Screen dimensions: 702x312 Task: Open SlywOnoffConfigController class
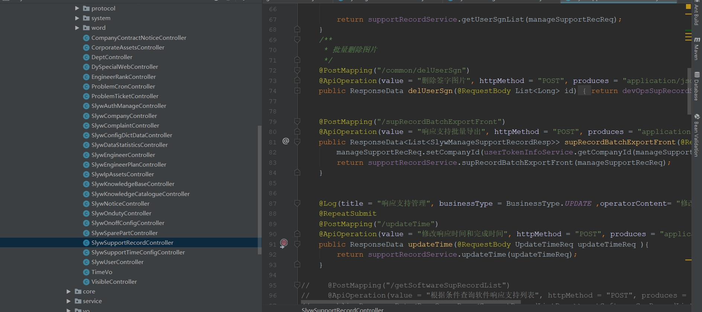click(x=128, y=223)
